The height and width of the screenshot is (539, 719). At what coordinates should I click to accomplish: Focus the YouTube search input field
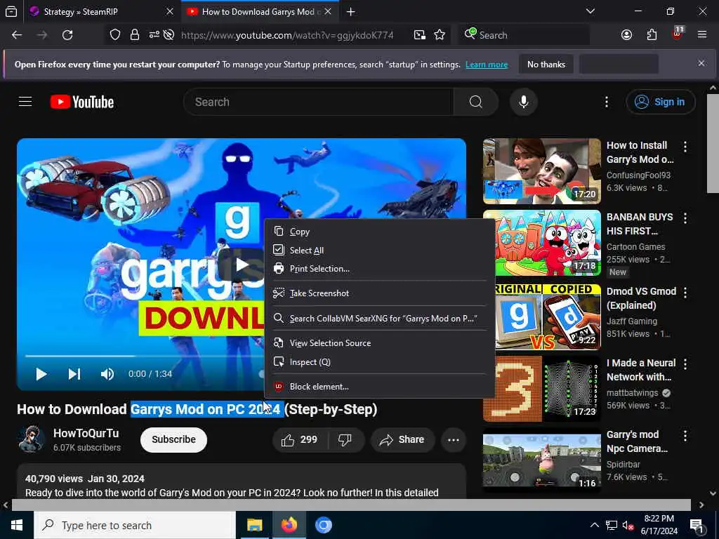pyautogui.click(x=319, y=102)
